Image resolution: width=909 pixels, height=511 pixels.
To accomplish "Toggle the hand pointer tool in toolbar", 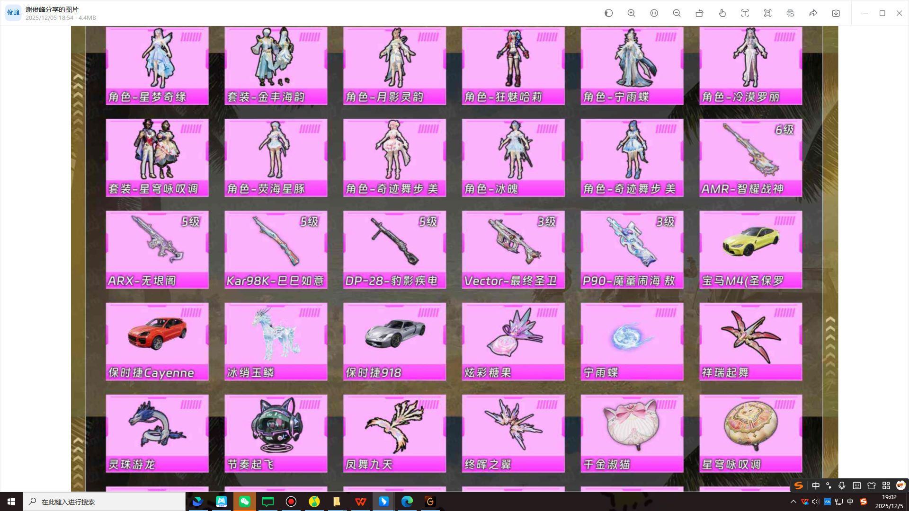I will point(722,13).
